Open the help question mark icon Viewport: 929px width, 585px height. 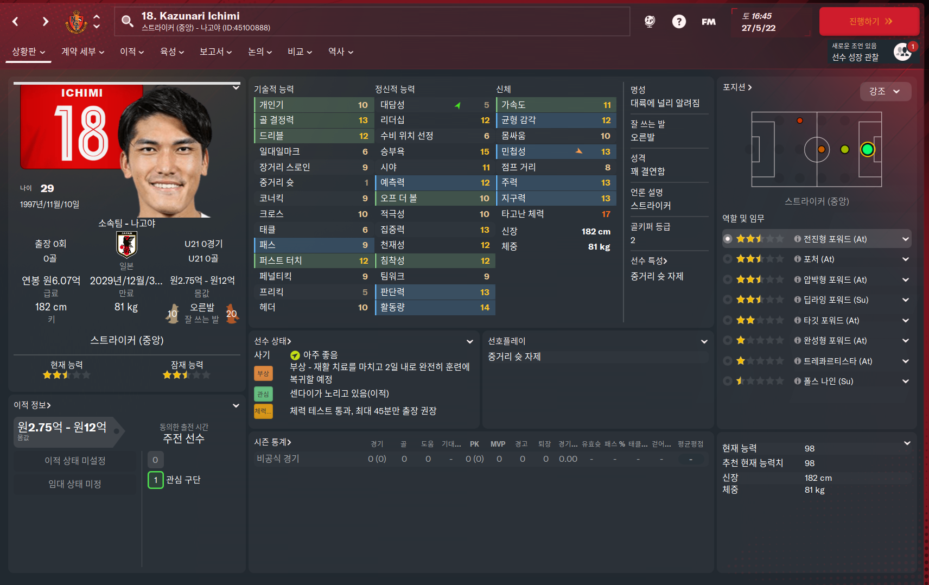(679, 22)
